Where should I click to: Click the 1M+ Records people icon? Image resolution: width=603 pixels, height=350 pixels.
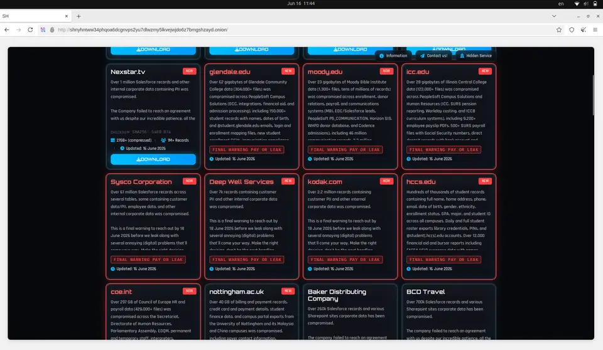[163, 141]
